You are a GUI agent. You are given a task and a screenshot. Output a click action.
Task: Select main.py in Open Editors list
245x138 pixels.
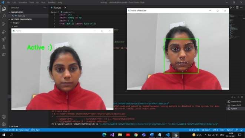(x=21, y=16)
